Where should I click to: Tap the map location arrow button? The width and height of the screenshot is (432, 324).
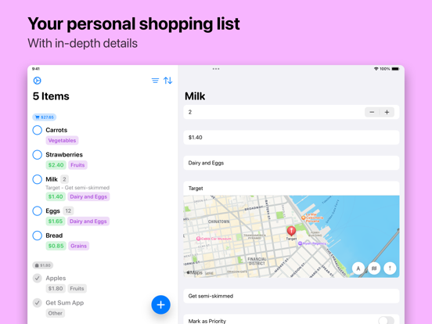pyautogui.click(x=358, y=268)
